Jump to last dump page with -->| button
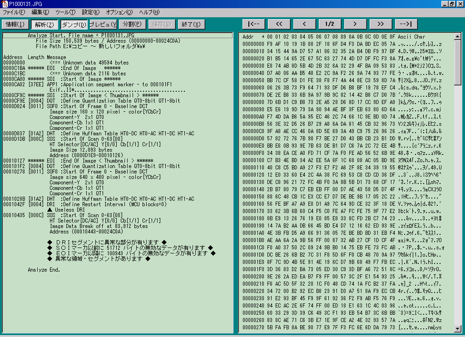This screenshot has height=337, width=465. tap(406, 24)
